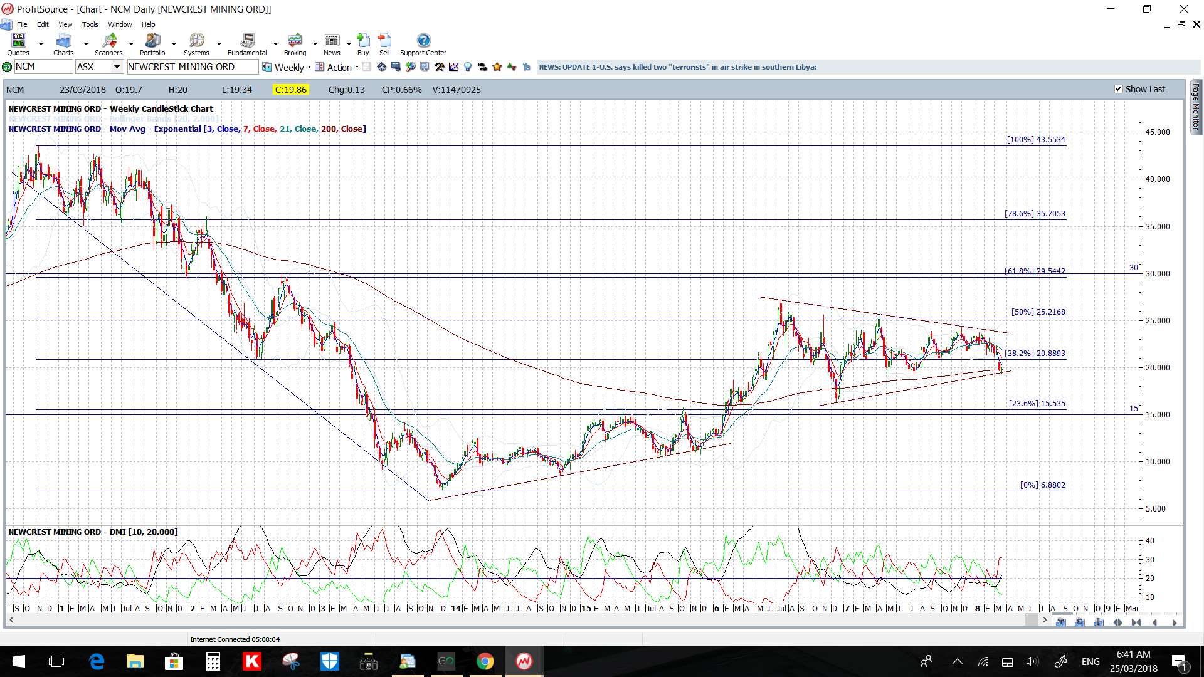
Task: Open the Tools menu
Action: tap(90, 24)
